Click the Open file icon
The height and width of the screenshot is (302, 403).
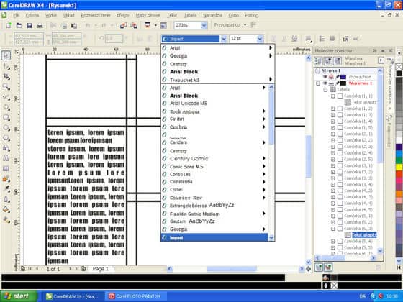(19, 25)
